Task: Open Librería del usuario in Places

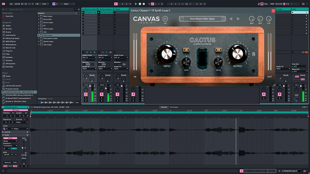Action: [x=13, y=86]
